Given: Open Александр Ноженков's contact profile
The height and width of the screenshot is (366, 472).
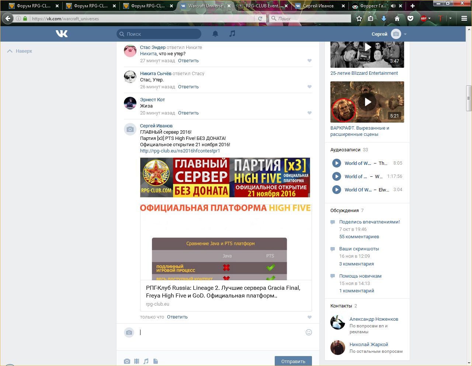Looking at the screenshot, I should point(374,319).
